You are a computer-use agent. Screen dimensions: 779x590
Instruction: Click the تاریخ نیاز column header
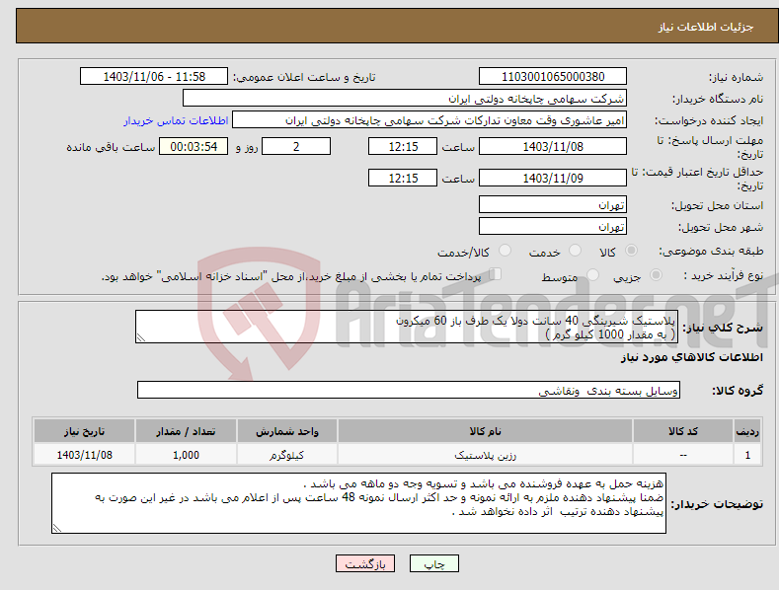coord(85,431)
